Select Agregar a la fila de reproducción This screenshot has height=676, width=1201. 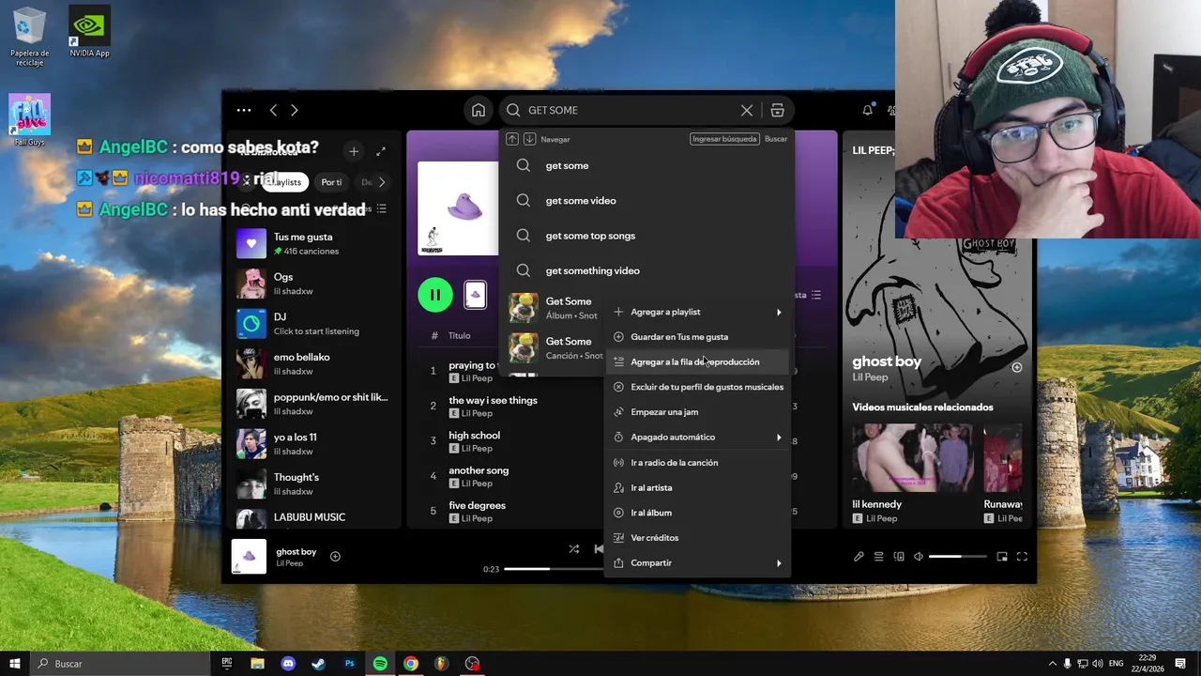pos(696,361)
